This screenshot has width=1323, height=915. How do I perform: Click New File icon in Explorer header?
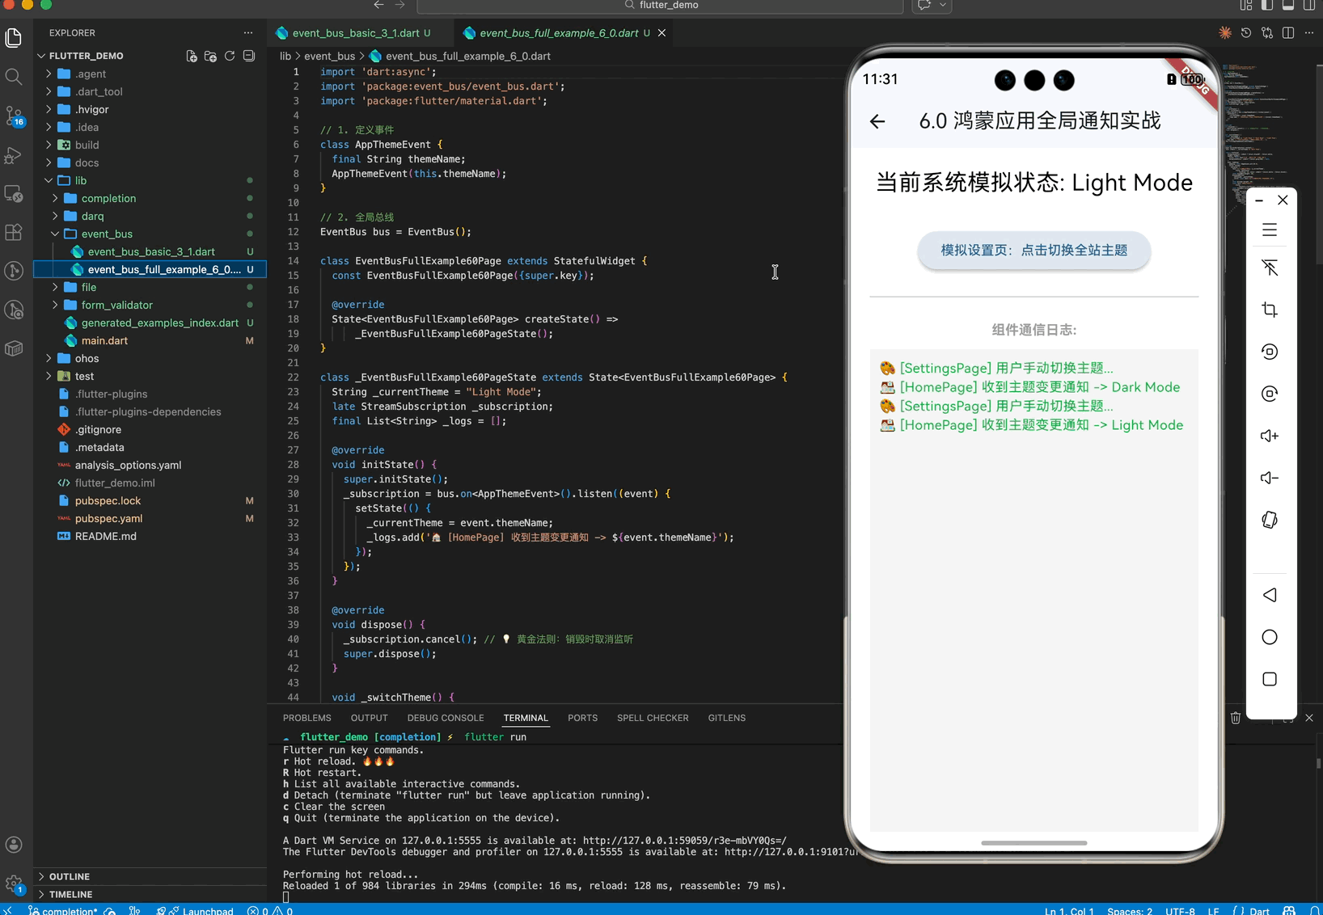pyautogui.click(x=192, y=56)
